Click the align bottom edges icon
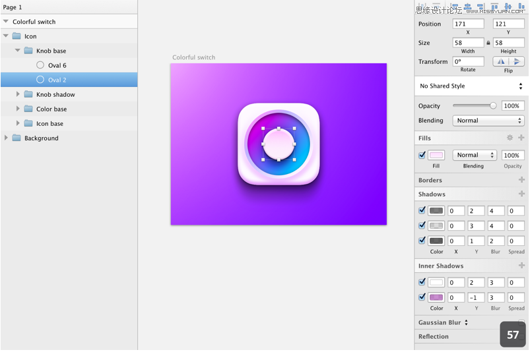Viewport: 530px width, 352px height. coord(521,6)
